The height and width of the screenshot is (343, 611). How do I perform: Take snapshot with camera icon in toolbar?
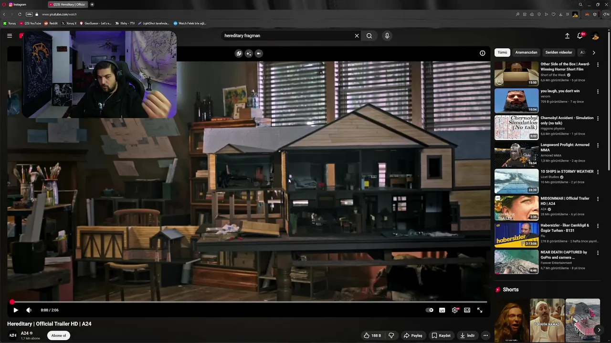pyautogui.click(x=532, y=14)
